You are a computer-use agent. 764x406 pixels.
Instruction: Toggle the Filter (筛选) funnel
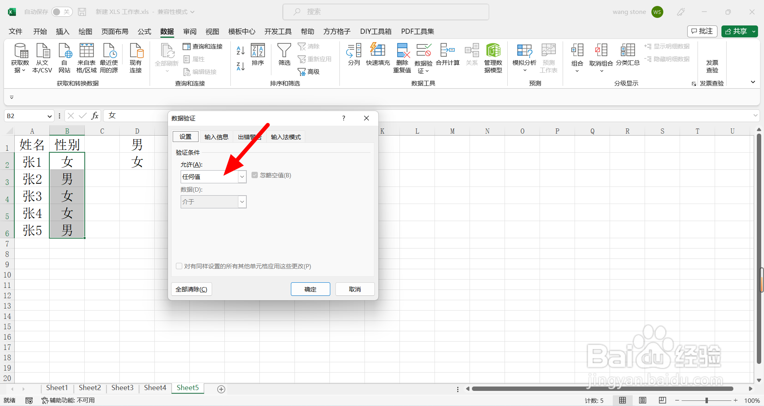pos(284,55)
